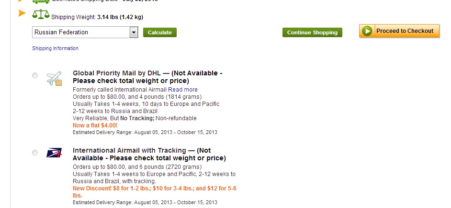Click the USPS eagle logo icon
This screenshot has width=451, height=208.
coord(54,153)
